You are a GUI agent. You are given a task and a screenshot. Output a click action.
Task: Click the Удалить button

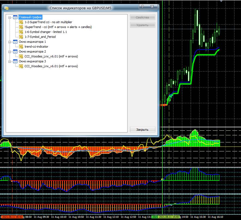pyautogui.click(x=143, y=25)
